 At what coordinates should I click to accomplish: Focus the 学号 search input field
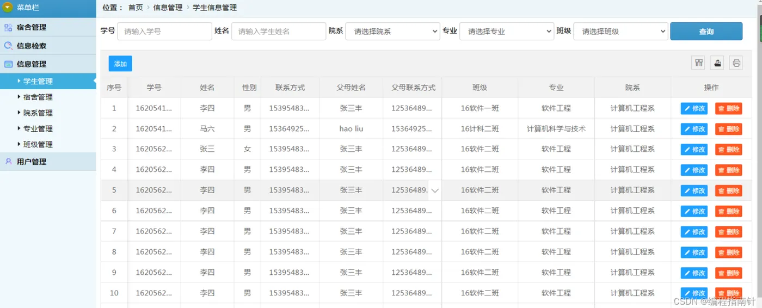164,31
